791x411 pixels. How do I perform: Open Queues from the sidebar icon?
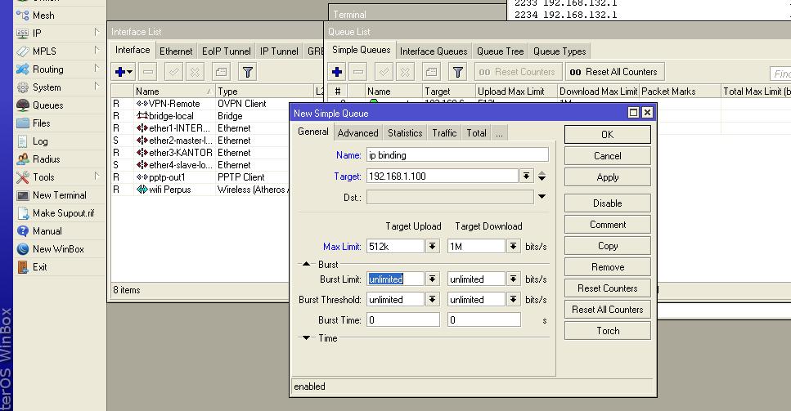pos(23,105)
